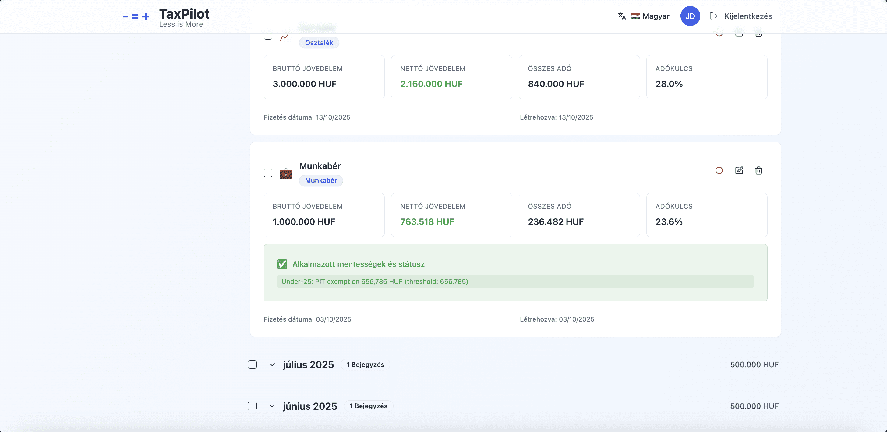Select the július 2025 group checkbox

pos(253,364)
